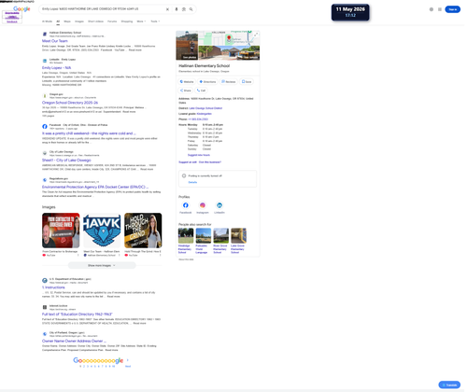467x392 pixels.
Task: Open the settings gear icon beside Sign in
Action: (x=432, y=9)
